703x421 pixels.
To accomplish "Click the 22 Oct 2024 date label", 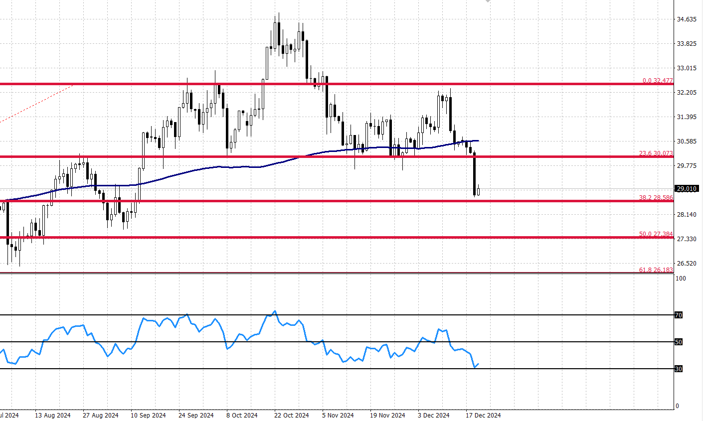I will coord(291,416).
